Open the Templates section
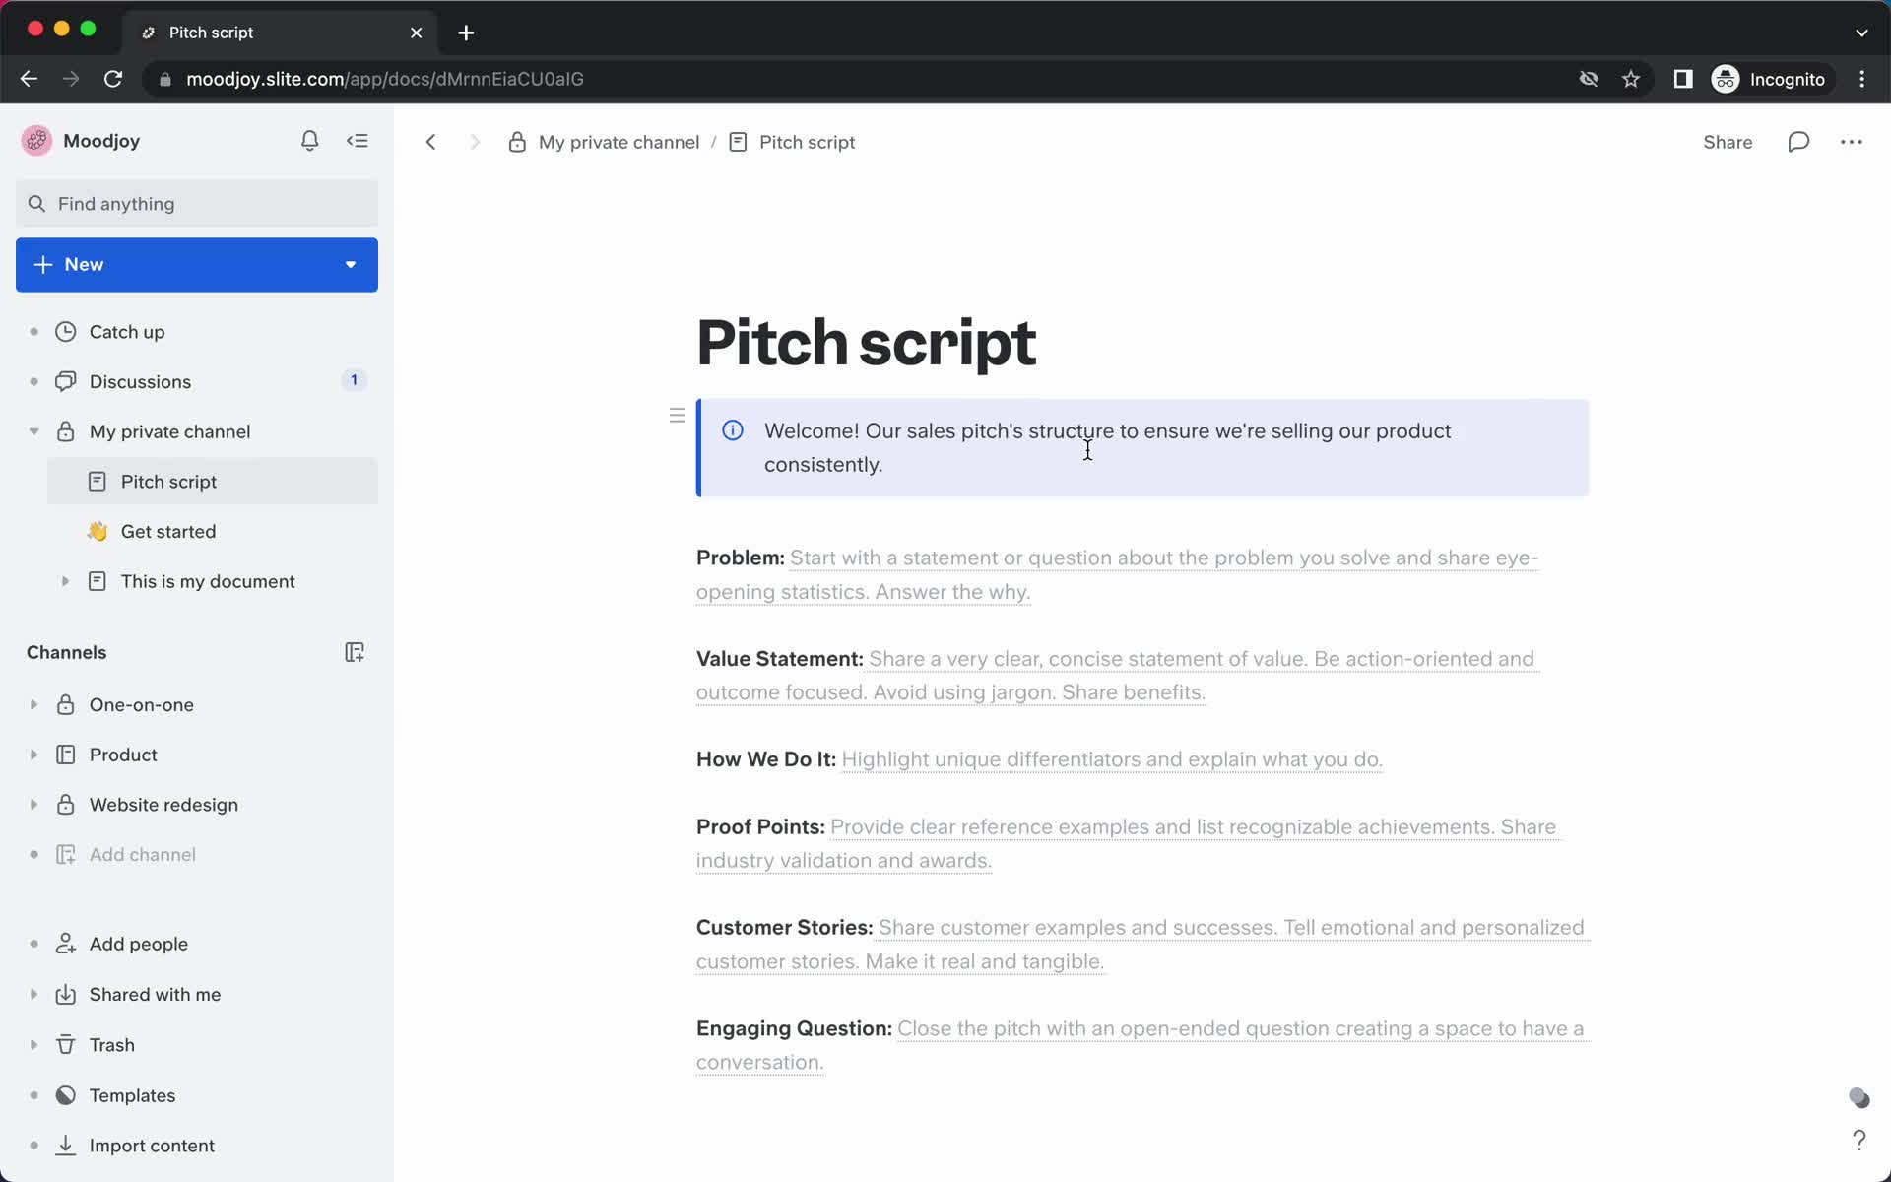Viewport: 1891px width, 1182px height. 132,1095
